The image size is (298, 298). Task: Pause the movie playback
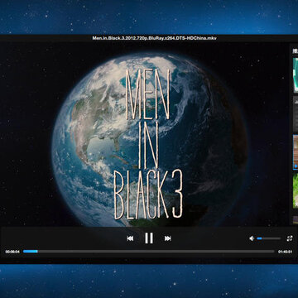149,238
